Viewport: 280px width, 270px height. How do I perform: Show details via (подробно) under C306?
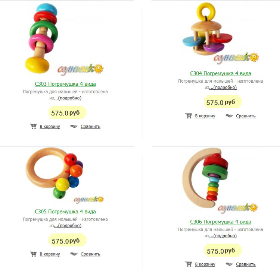[x=223, y=236]
